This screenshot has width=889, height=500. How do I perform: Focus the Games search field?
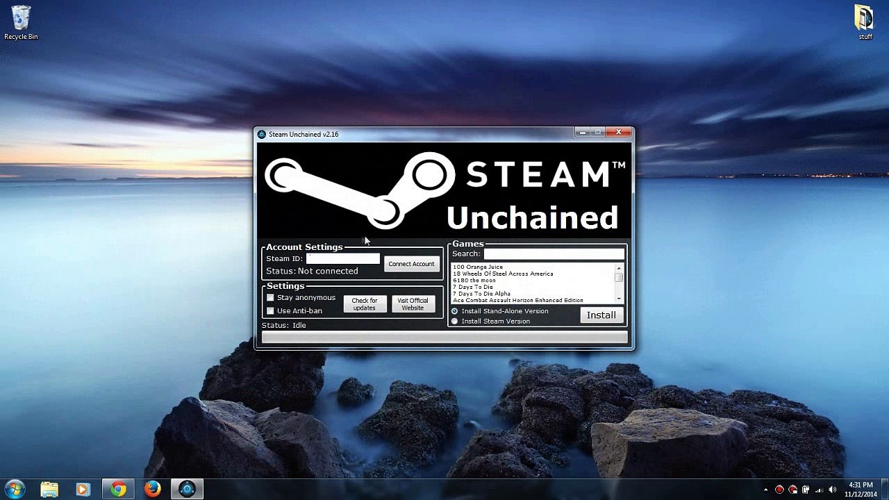pyautogui.click(x=554, y=254)
